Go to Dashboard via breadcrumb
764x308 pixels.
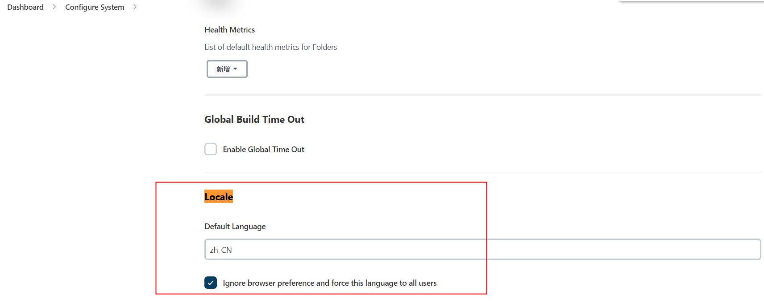[25, 7]
